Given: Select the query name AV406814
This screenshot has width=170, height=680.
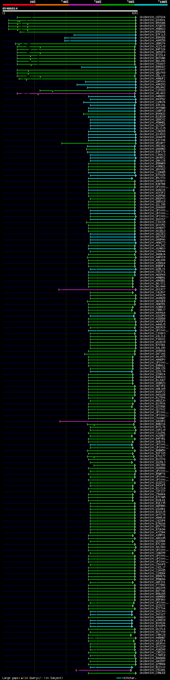Looking at the screenshot, I should [10, 9].
